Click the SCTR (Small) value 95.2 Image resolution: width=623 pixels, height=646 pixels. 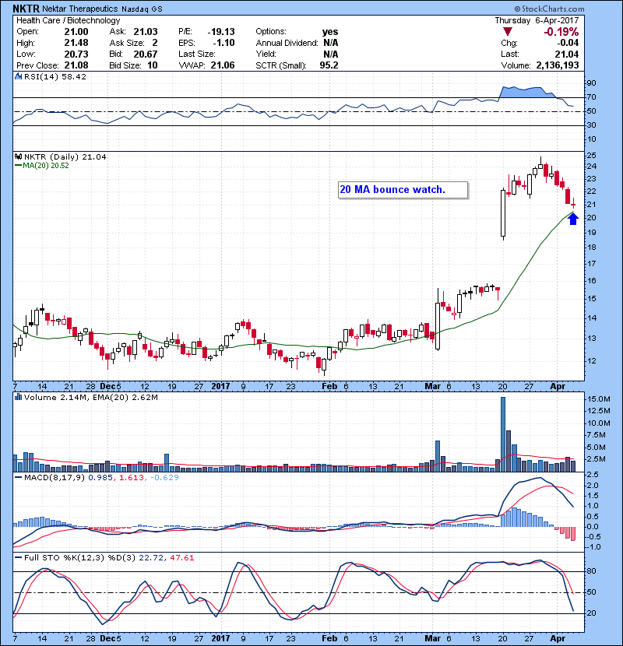[x=329, y=65]
